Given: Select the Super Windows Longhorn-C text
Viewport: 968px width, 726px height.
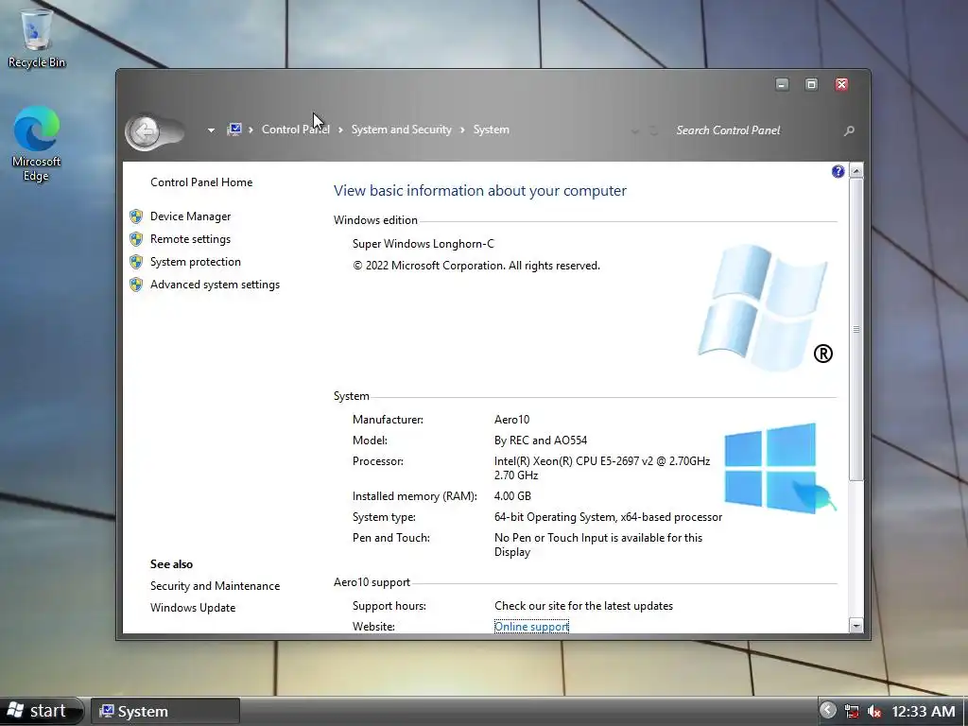Looking at the screenshot, I should point(423,244).
